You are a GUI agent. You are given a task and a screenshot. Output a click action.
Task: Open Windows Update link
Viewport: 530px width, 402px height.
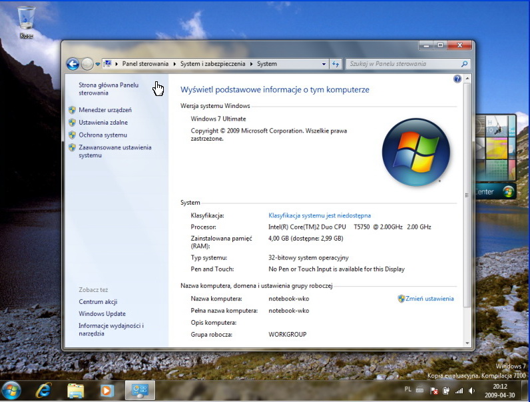[x=102, y=314]
